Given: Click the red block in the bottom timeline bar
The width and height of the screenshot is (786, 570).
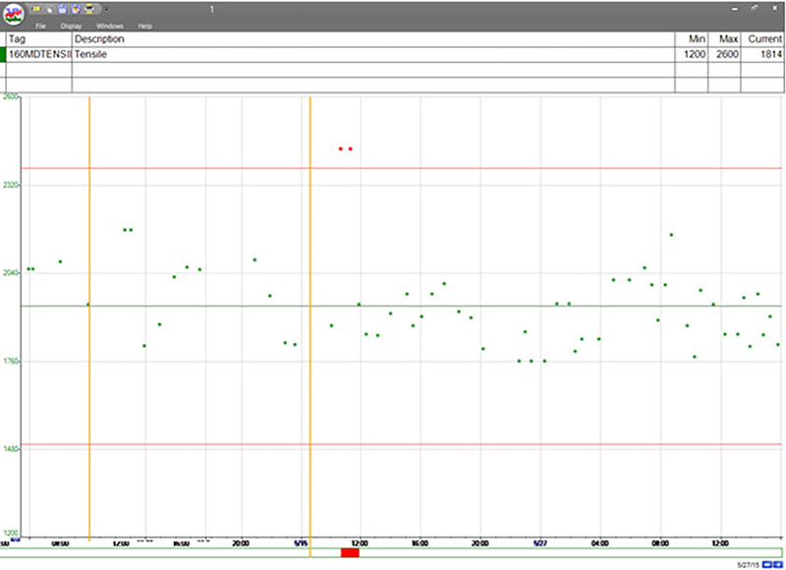Looking at the screenshot, I should coord(350,552).
